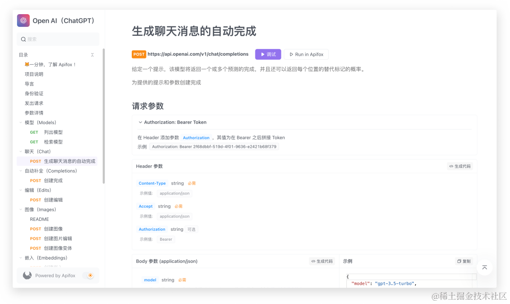The width and height of the screenshot is (510, 304).
Task: Collapse the 编辑 (Edits) tree group
Action: 21,190
